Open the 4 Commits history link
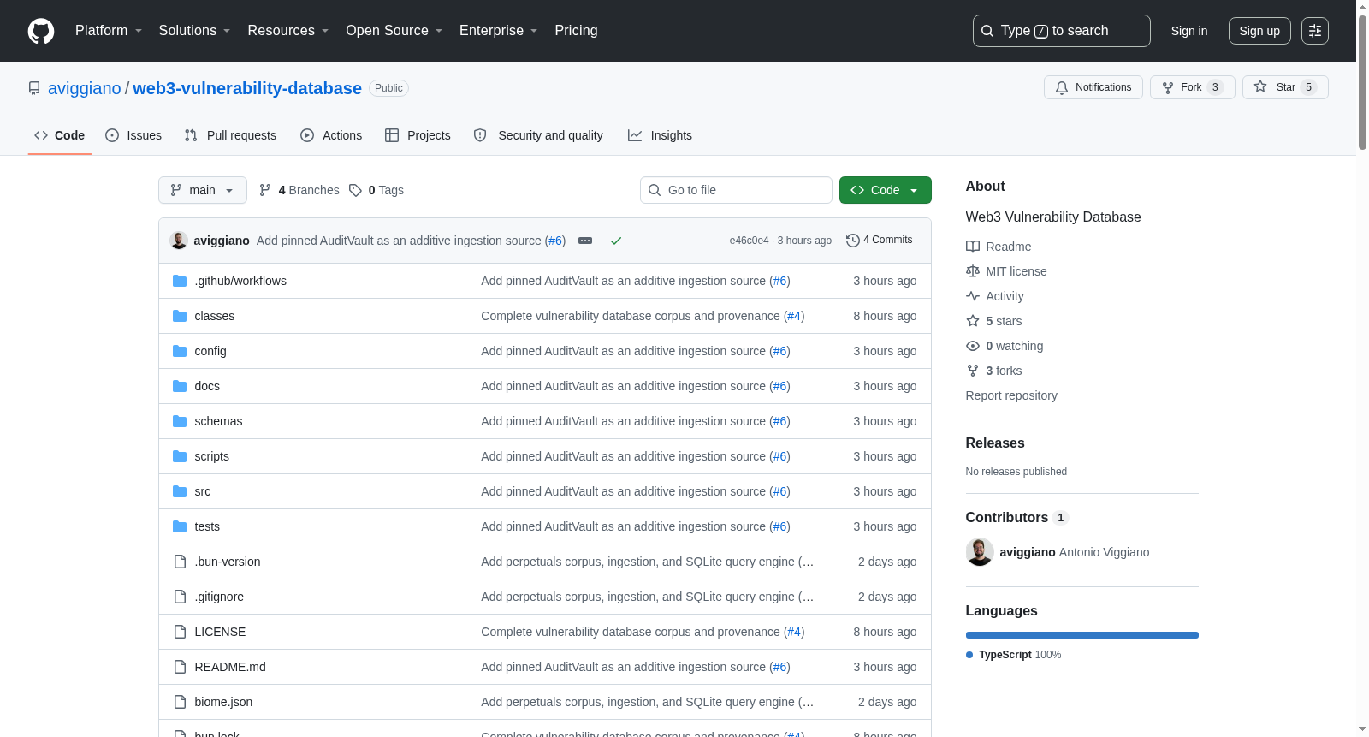Image resolution: width=1369 pixels, height=737 pixels. click(x=880, y=241)
